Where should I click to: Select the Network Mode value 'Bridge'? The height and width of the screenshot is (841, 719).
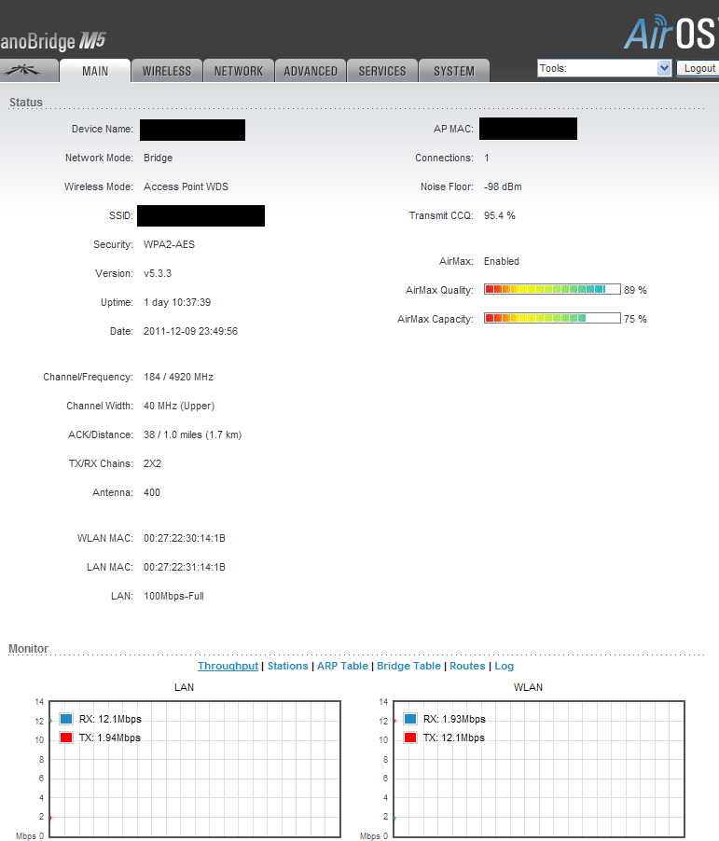[158, 158]
